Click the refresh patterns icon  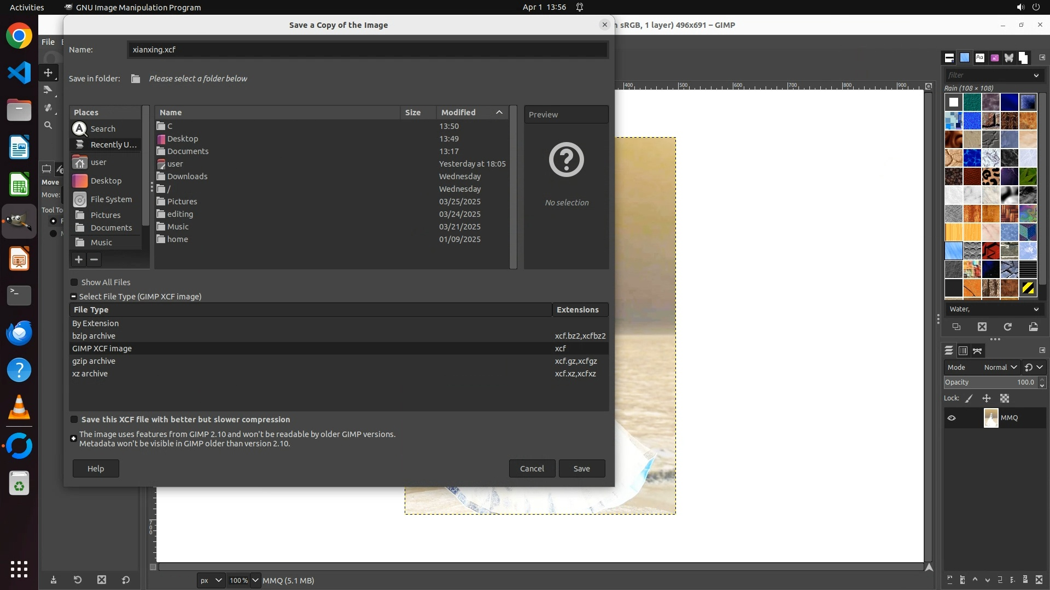(x=1008, y=327)
